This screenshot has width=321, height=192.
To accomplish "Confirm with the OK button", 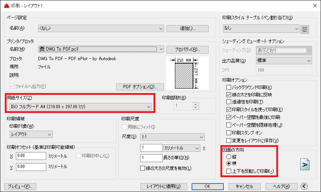I will [207, 186].
